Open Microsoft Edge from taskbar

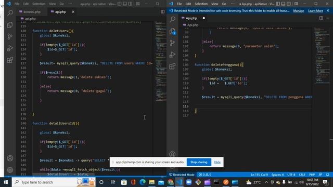(143, 182)
